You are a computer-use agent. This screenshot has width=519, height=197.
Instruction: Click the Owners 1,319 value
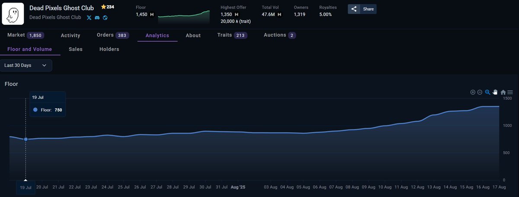pos(299,14)
